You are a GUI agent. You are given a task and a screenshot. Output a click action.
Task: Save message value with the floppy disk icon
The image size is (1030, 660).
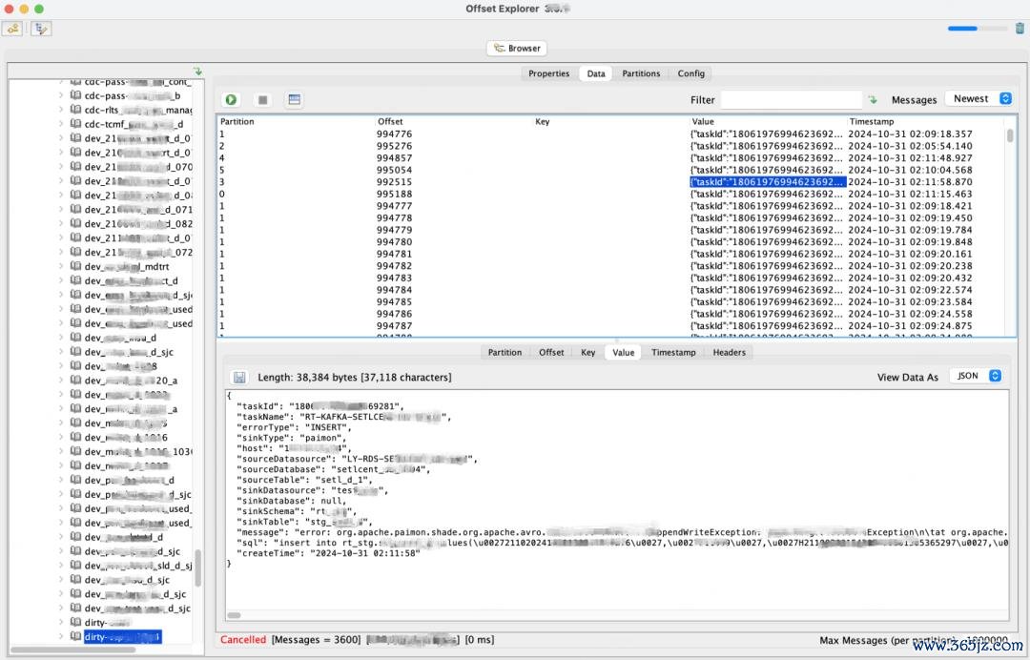click(239, 378)
